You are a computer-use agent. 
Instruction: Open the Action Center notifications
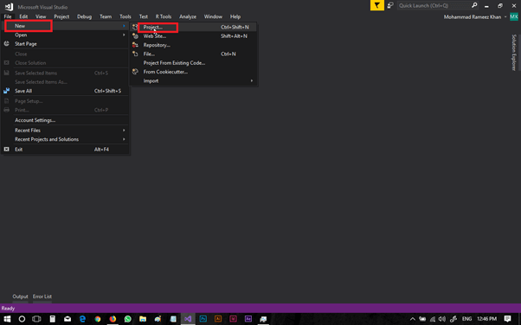pos(507,319)
